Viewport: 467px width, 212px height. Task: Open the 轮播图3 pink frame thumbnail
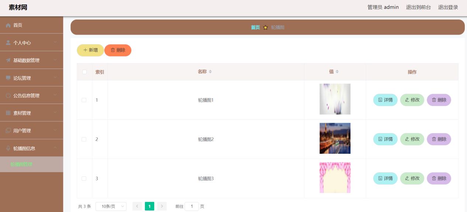(x=335, y=178)
